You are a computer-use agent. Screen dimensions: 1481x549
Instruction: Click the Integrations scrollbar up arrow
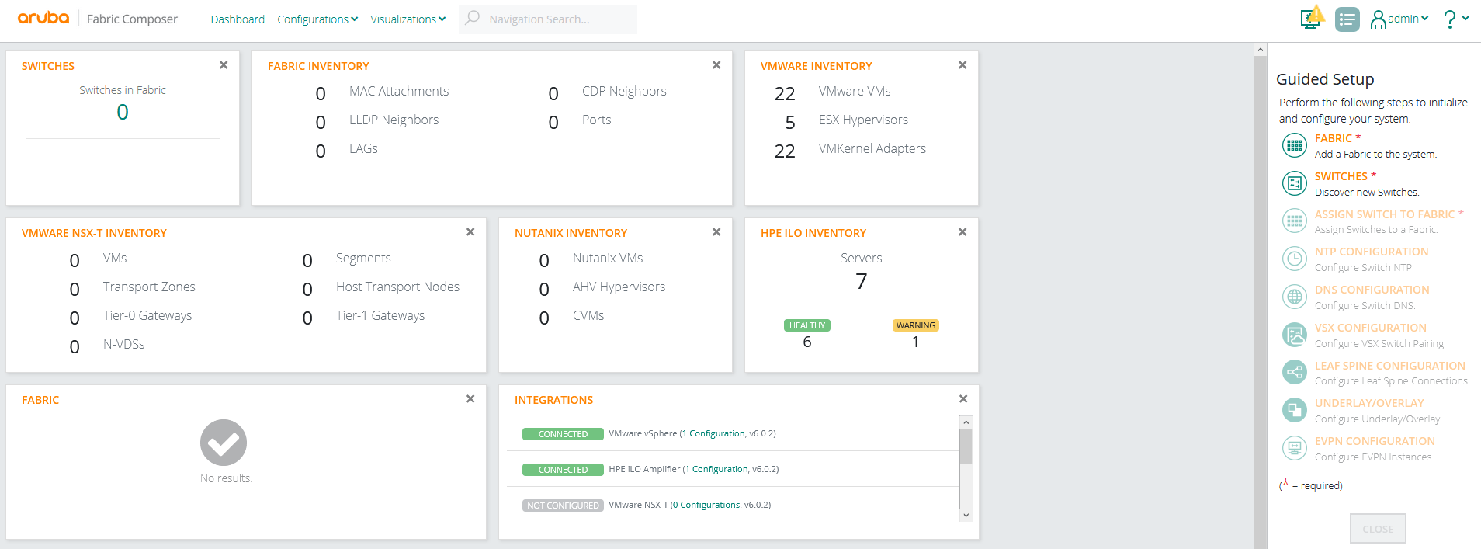pyautogui.click(x=966, y=422)
